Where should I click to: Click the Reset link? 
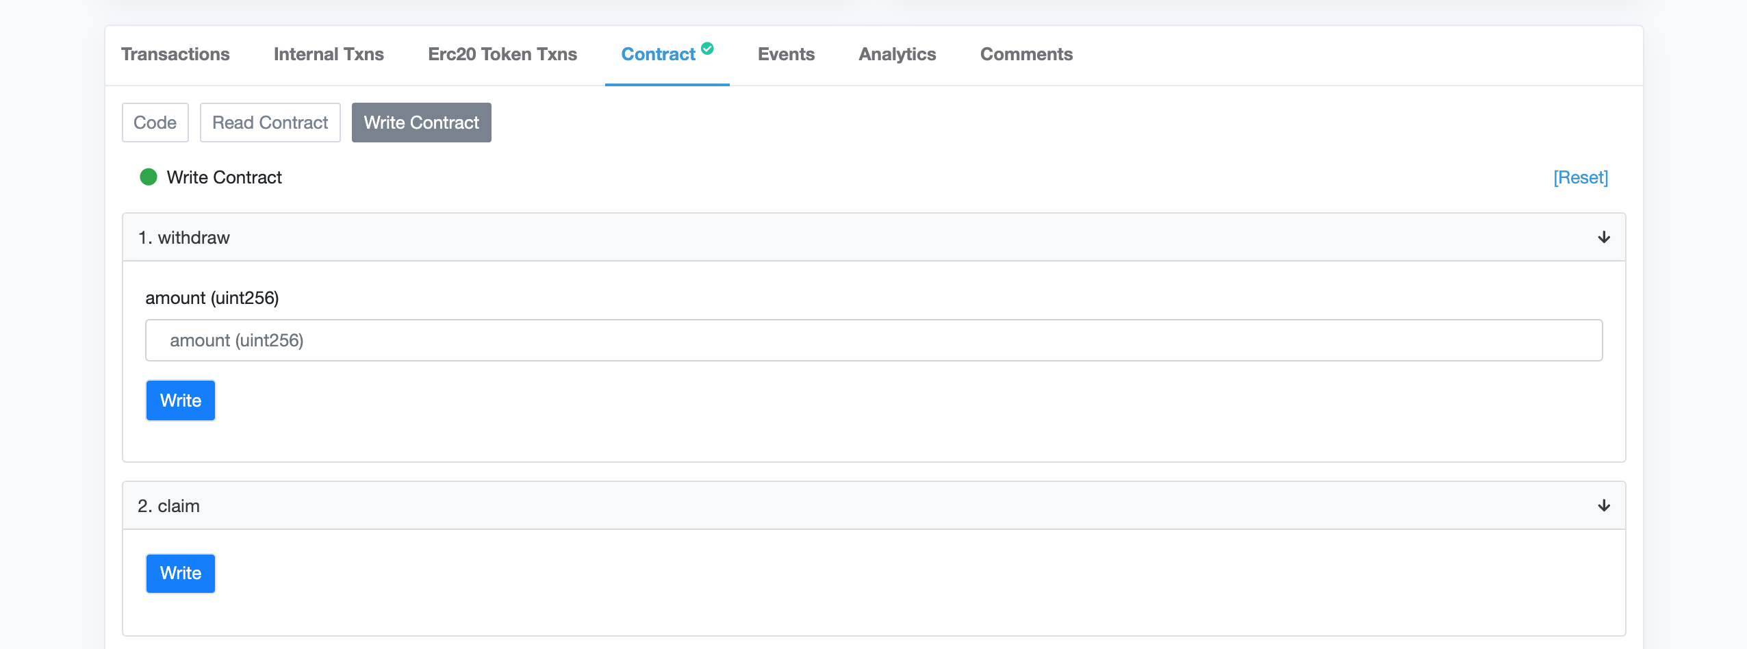click(1581, 177)
